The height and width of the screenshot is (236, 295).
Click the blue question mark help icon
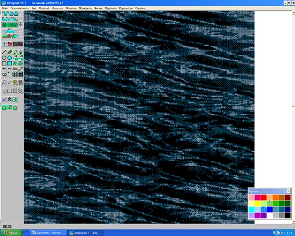4,44
